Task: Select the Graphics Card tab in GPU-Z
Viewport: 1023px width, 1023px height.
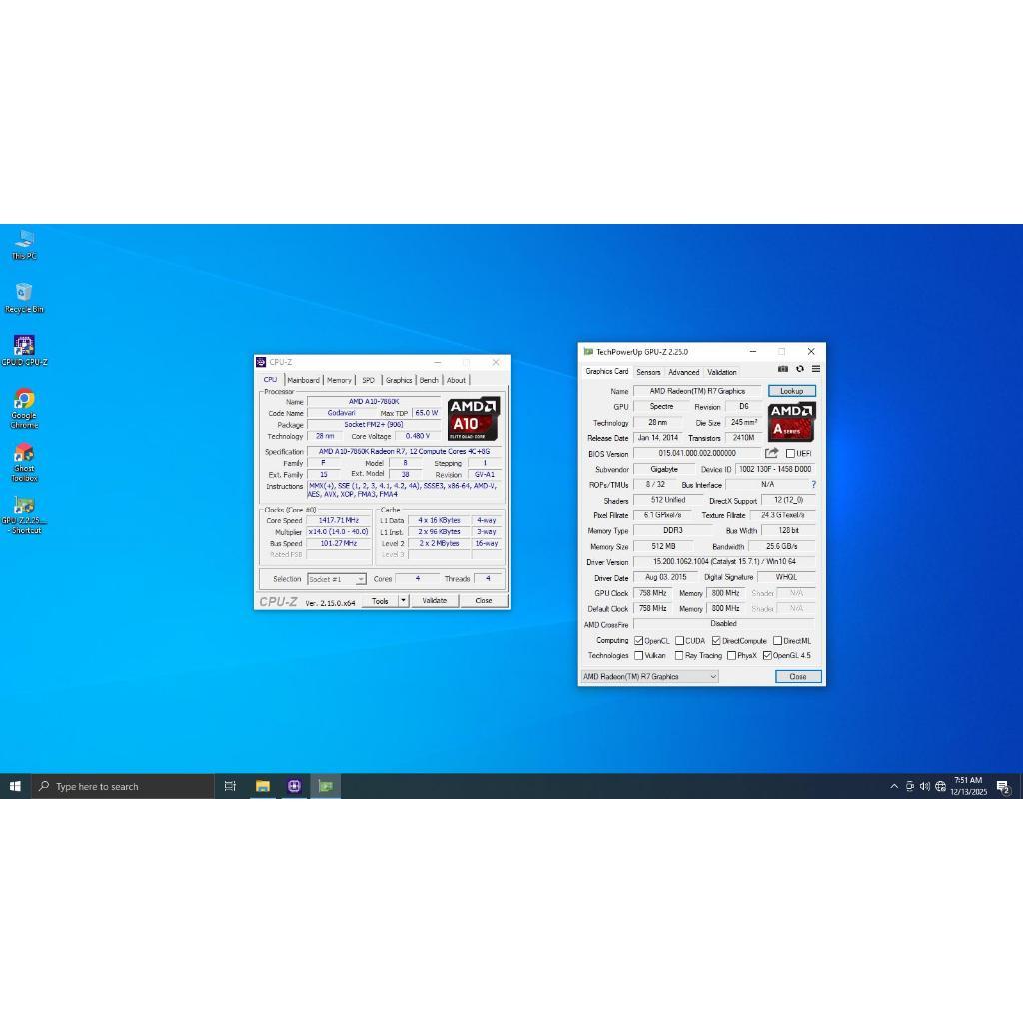Action: [x=606, y=371]
